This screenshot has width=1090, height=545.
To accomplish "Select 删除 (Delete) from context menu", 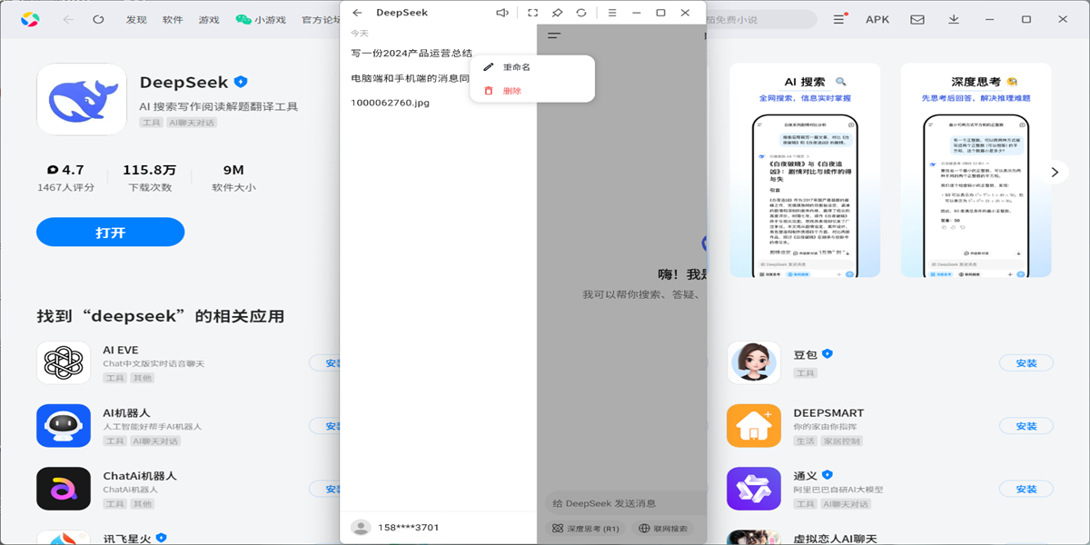I will [x=511, y=91].
